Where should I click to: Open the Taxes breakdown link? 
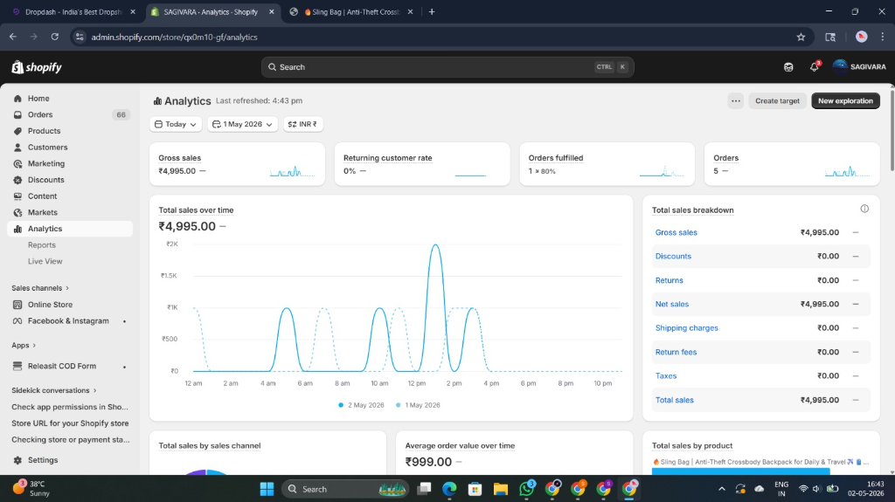pyautogui.click(x=665, y=376)
